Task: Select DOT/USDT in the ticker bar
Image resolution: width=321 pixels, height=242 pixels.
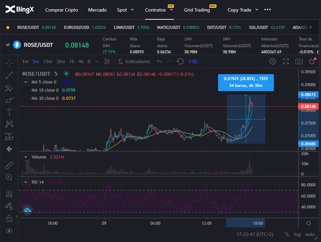Action: [x=224, y=27]
